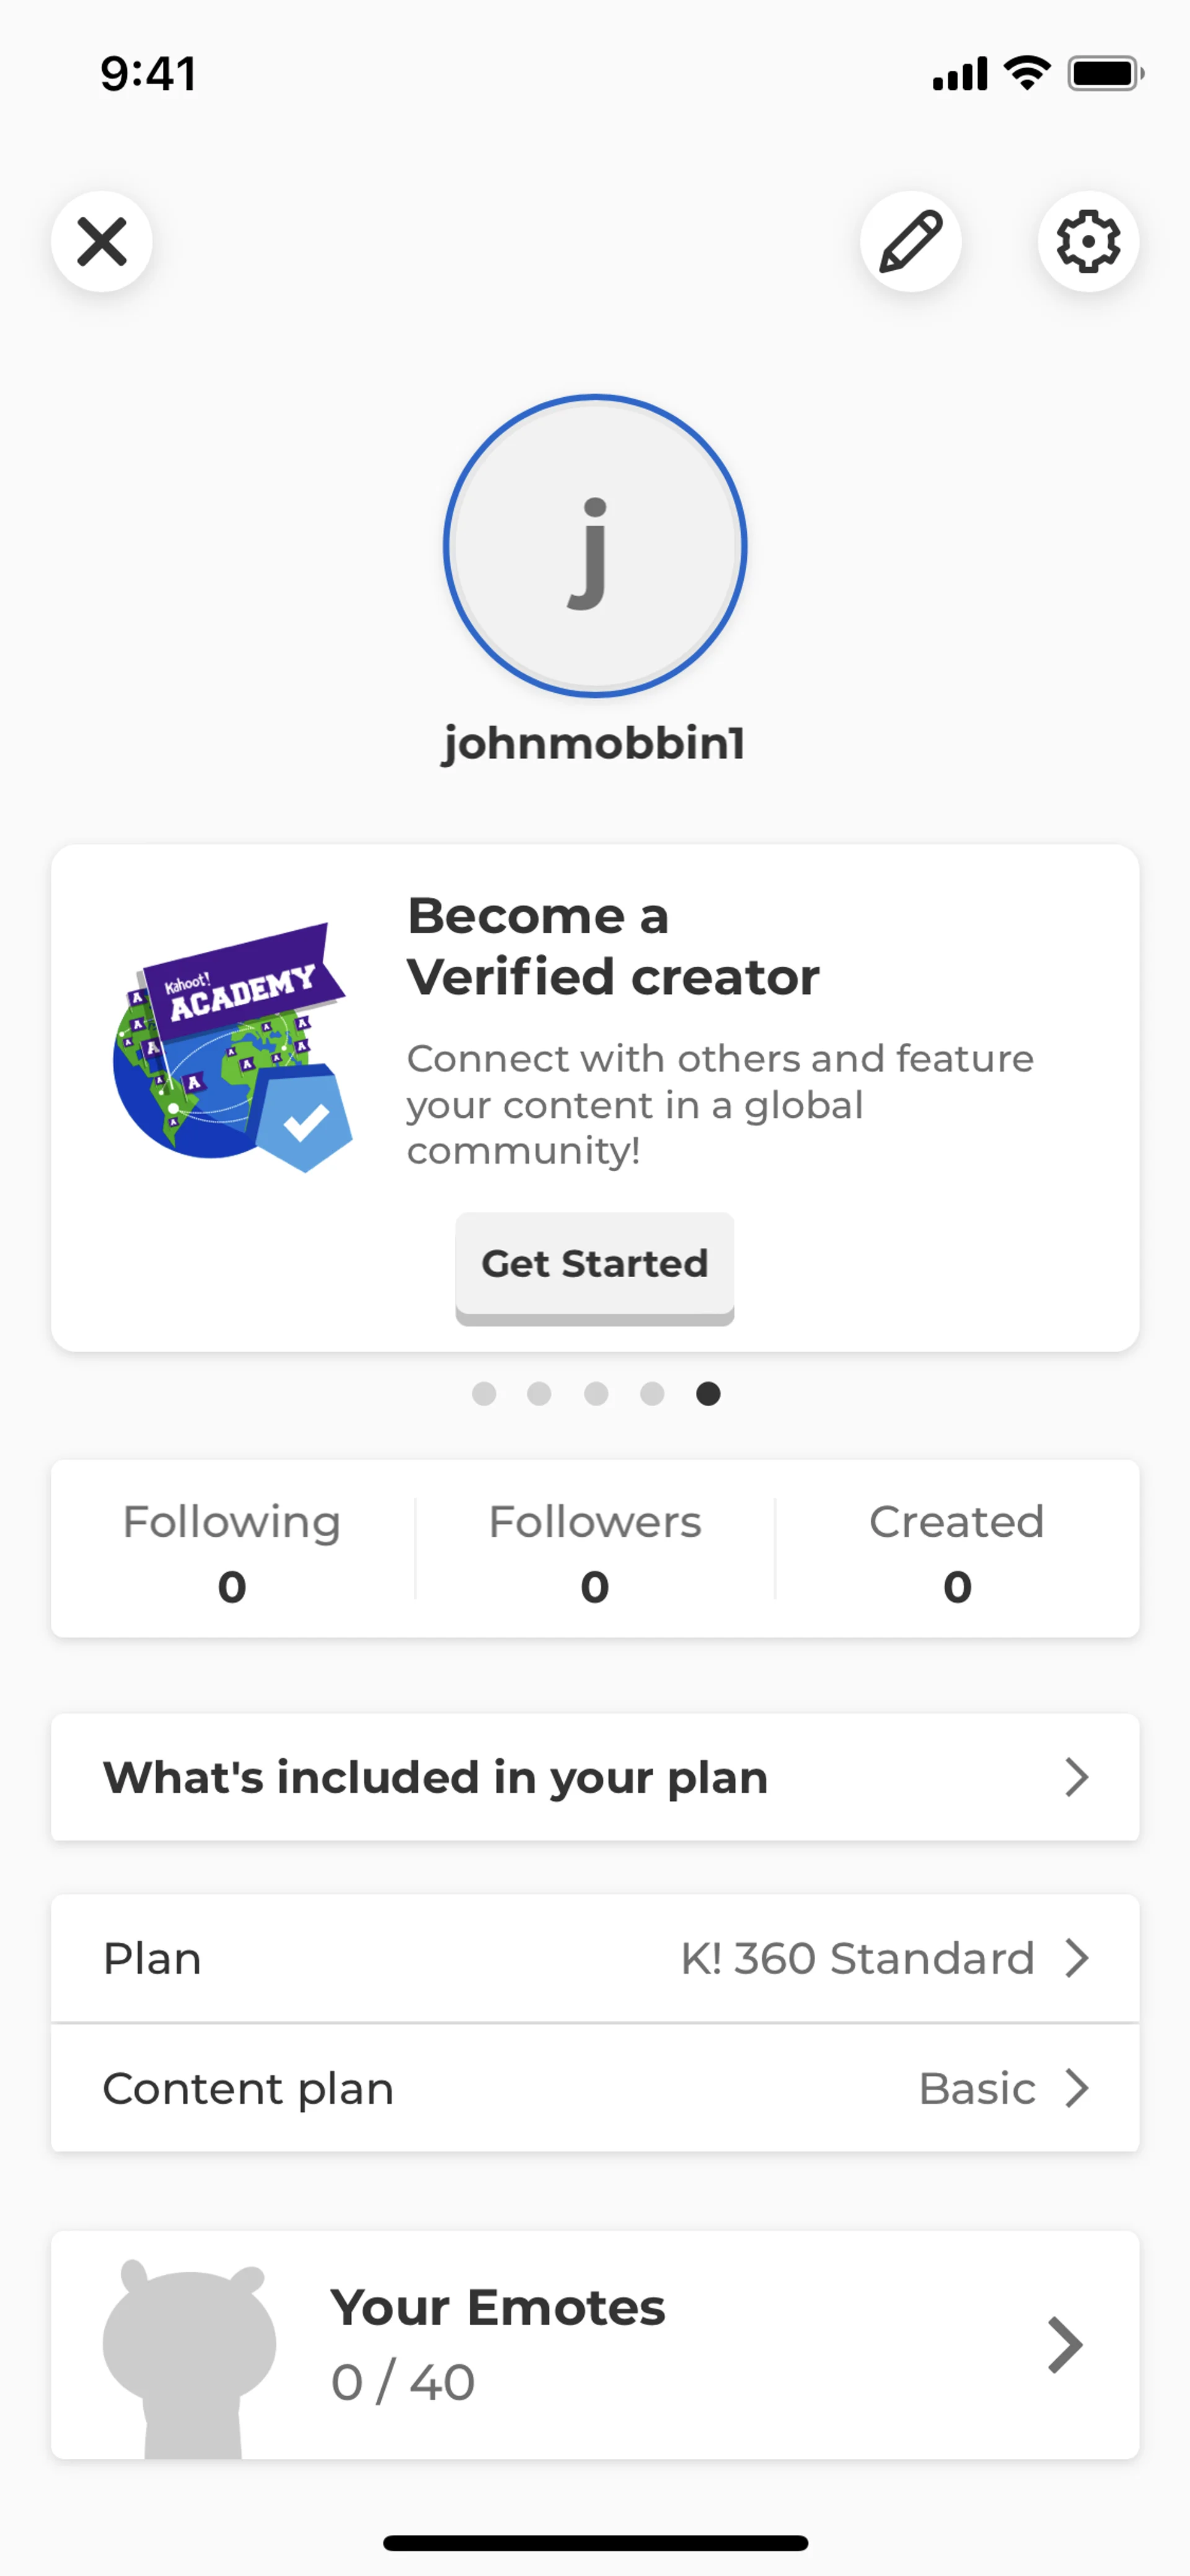Open the Content plan row chevron
This screenshot has width=1190, height=2576.
(1076, 2089)
